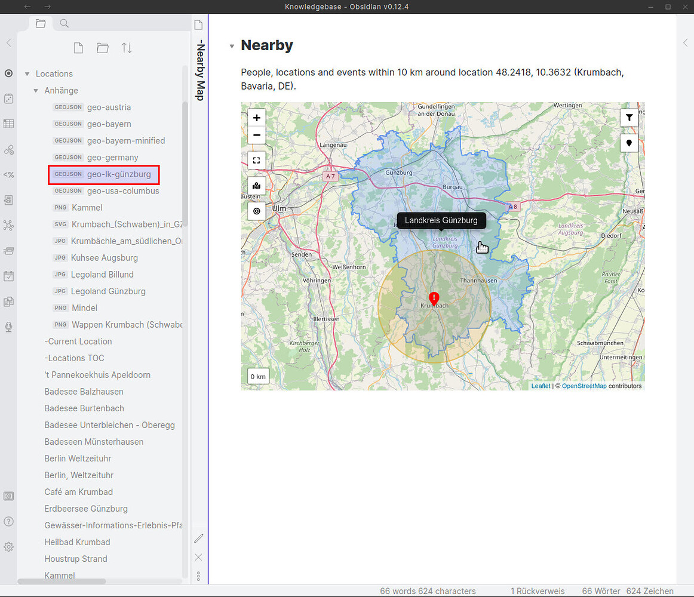The width and height of the screenshot is (694, 597).
Task: Open the Help question mark icon
Action: [8, 521]
